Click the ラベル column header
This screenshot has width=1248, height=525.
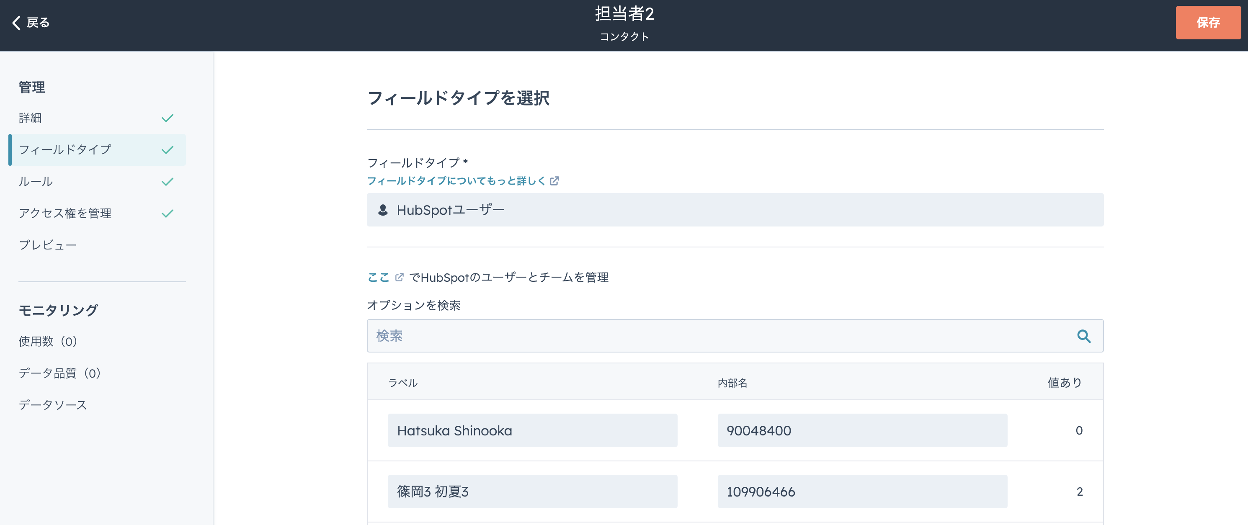(402, 383)
